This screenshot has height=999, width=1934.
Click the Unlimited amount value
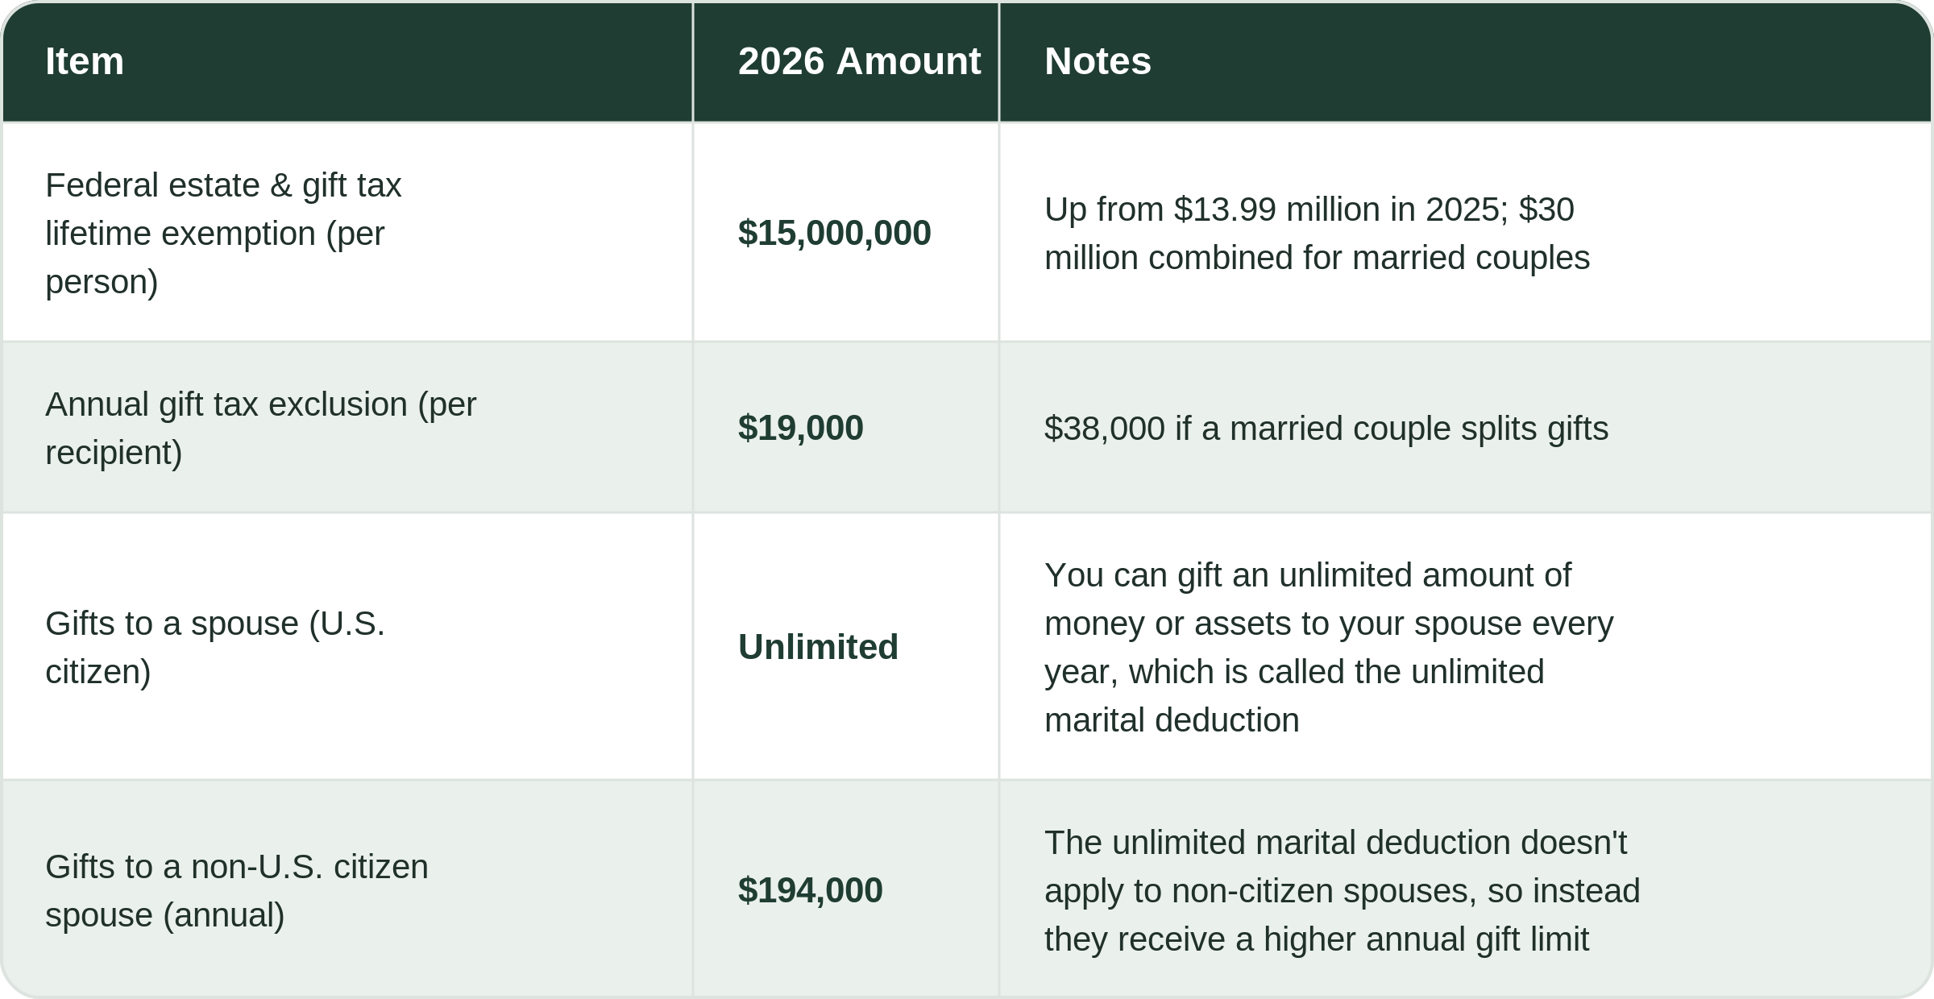coord(818,647)
